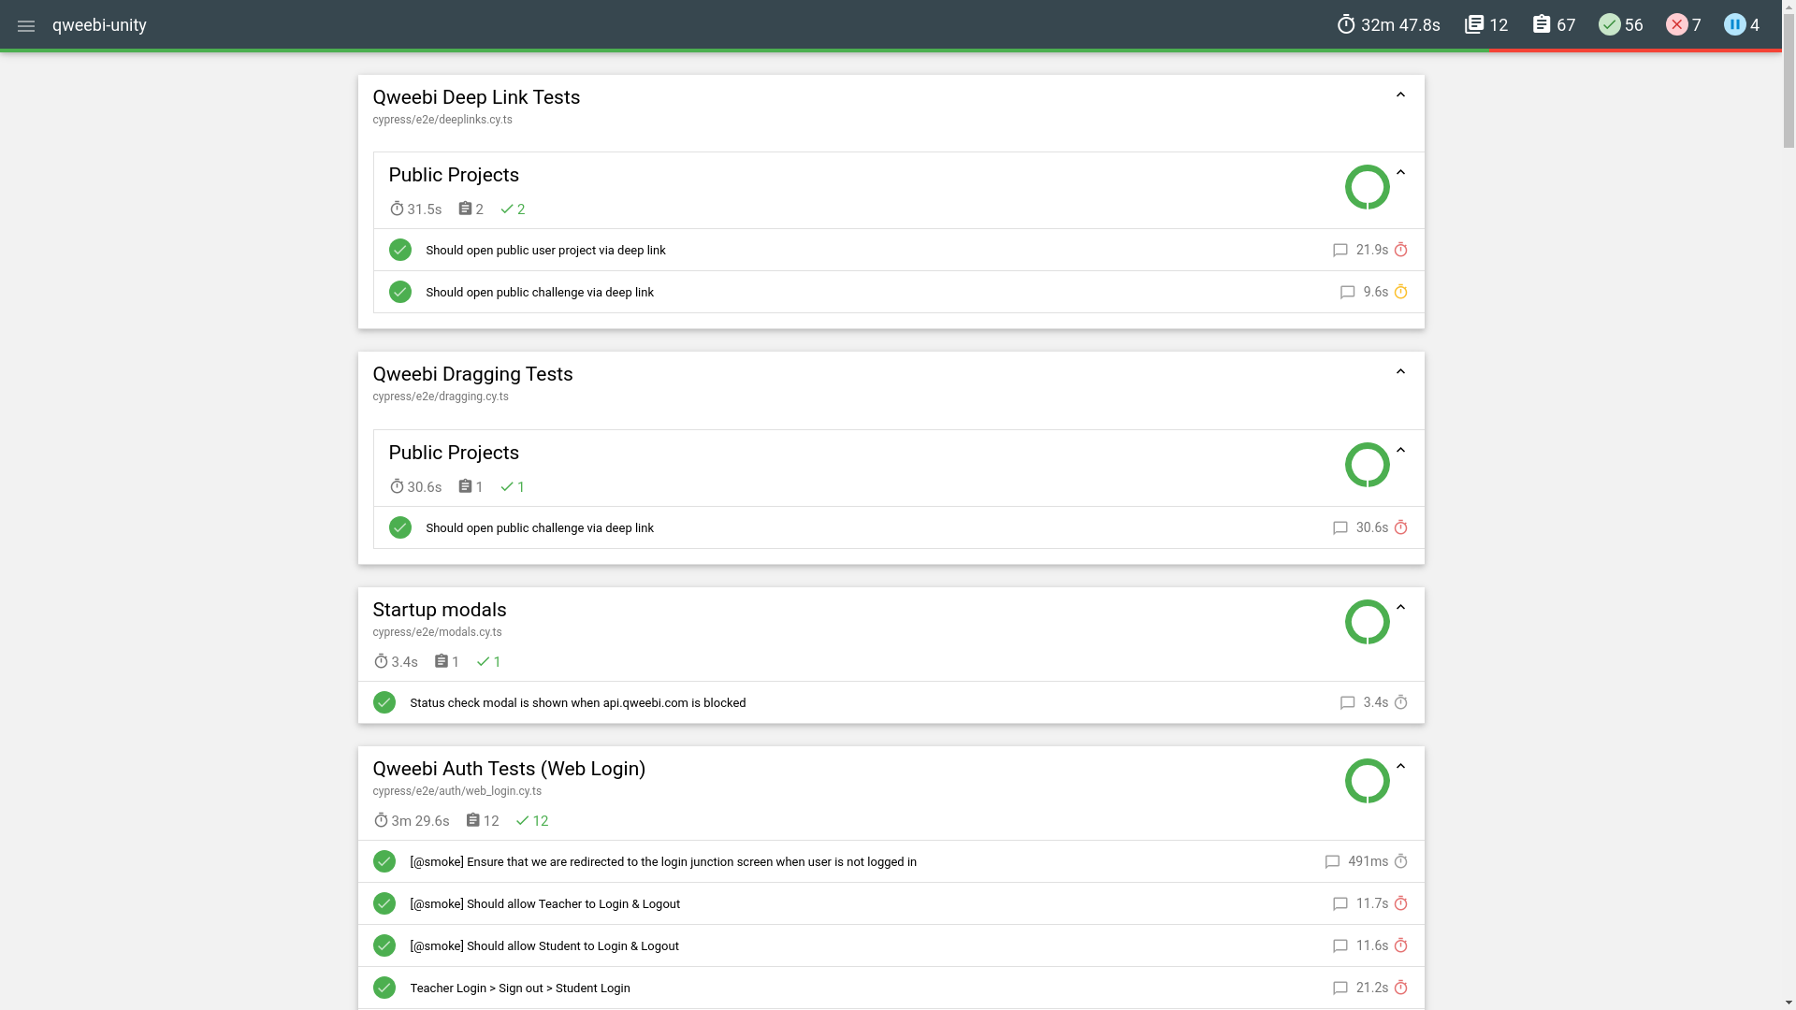
Task: Click pass icon for Status check modal test
Action: click(x=384, y=702)
